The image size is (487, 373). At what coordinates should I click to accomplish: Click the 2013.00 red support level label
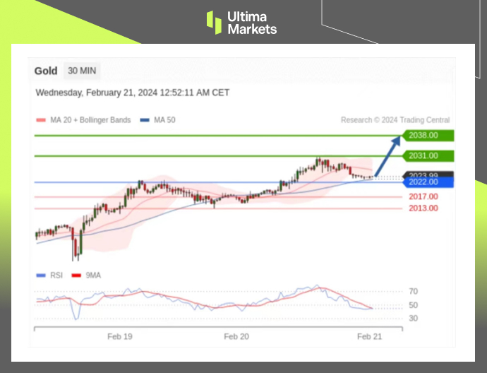423,208
